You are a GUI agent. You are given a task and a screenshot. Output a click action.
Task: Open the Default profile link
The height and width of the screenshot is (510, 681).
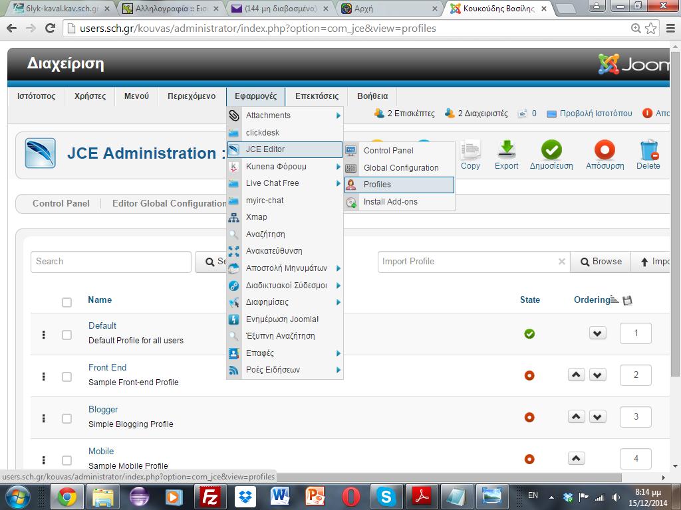[x=102, y=325]
